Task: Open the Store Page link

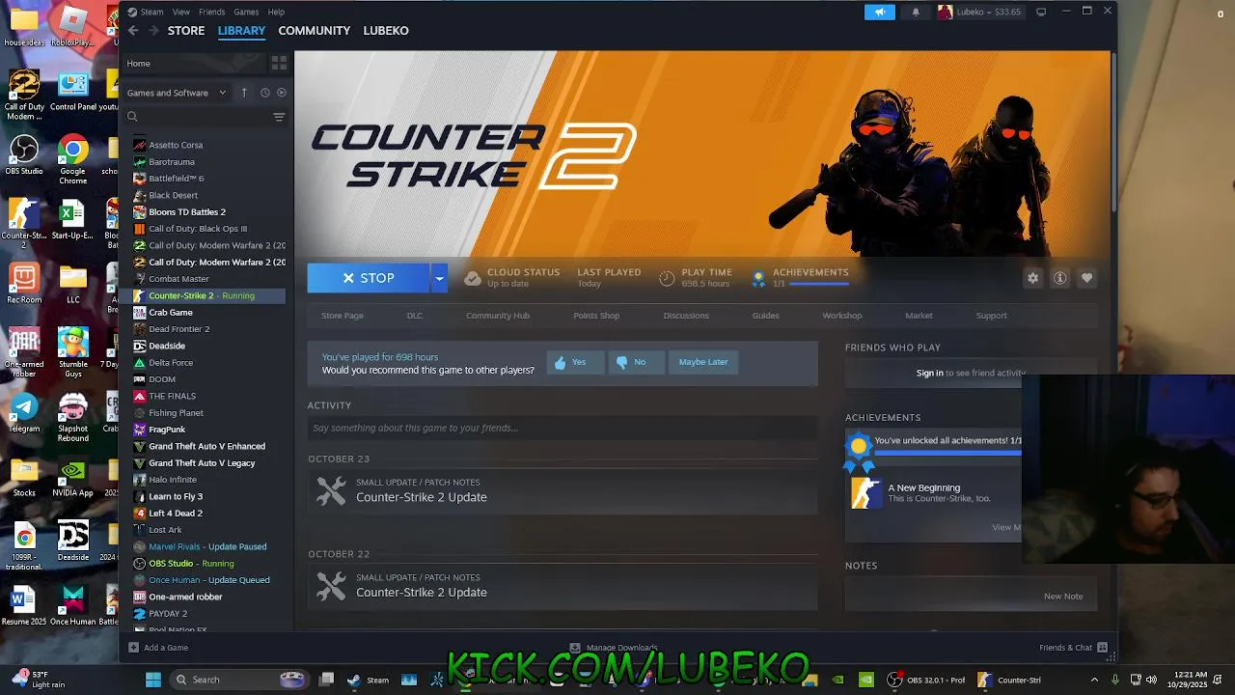Action: [x=343, y=316]
